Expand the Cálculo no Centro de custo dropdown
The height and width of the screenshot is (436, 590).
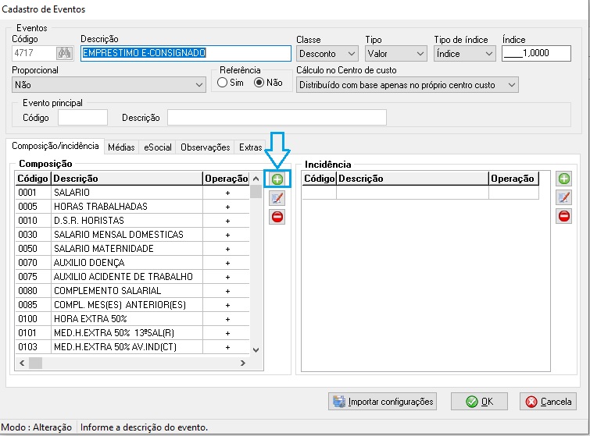point(407,84)
